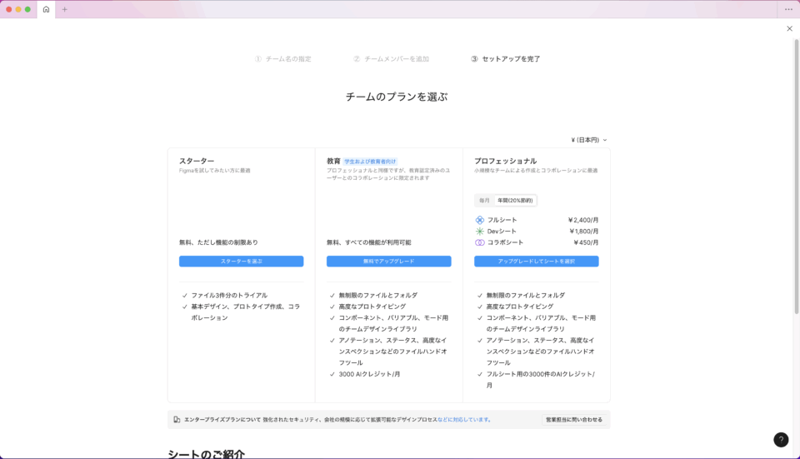Switch billing to 毎月 (monthly)
Image resolution: width=800 pixels, height=459 pixels.
point(484,201)
